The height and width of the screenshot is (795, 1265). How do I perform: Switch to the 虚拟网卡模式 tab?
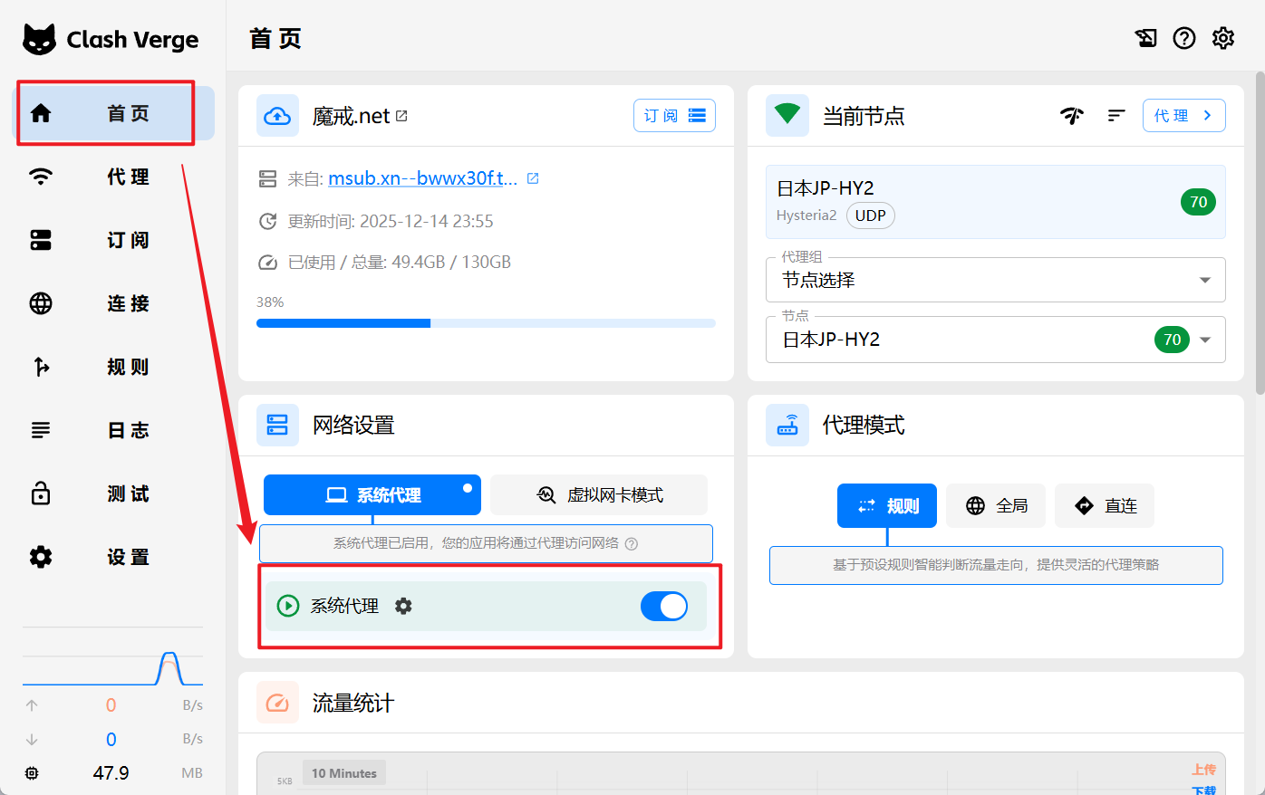(599, 495)
